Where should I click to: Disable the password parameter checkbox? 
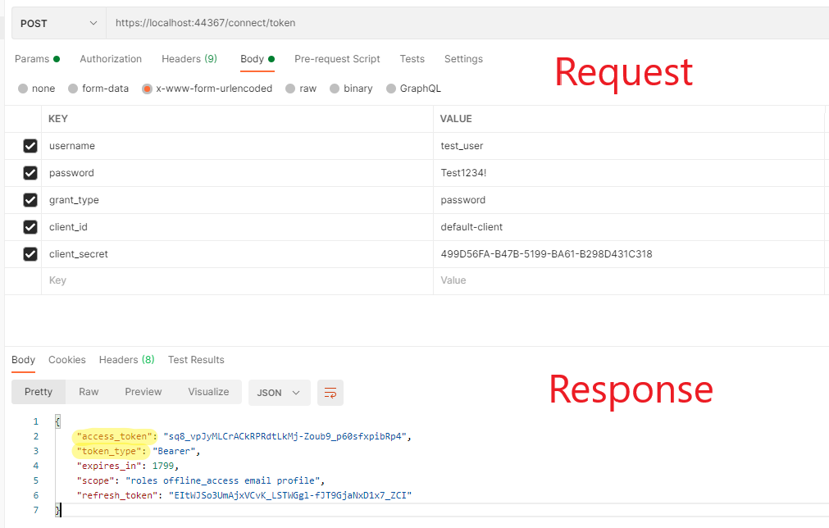click(x=30, y=173)
